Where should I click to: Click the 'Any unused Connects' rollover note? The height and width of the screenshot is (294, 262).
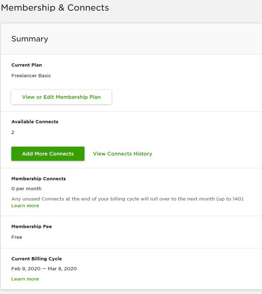point(128,199)
